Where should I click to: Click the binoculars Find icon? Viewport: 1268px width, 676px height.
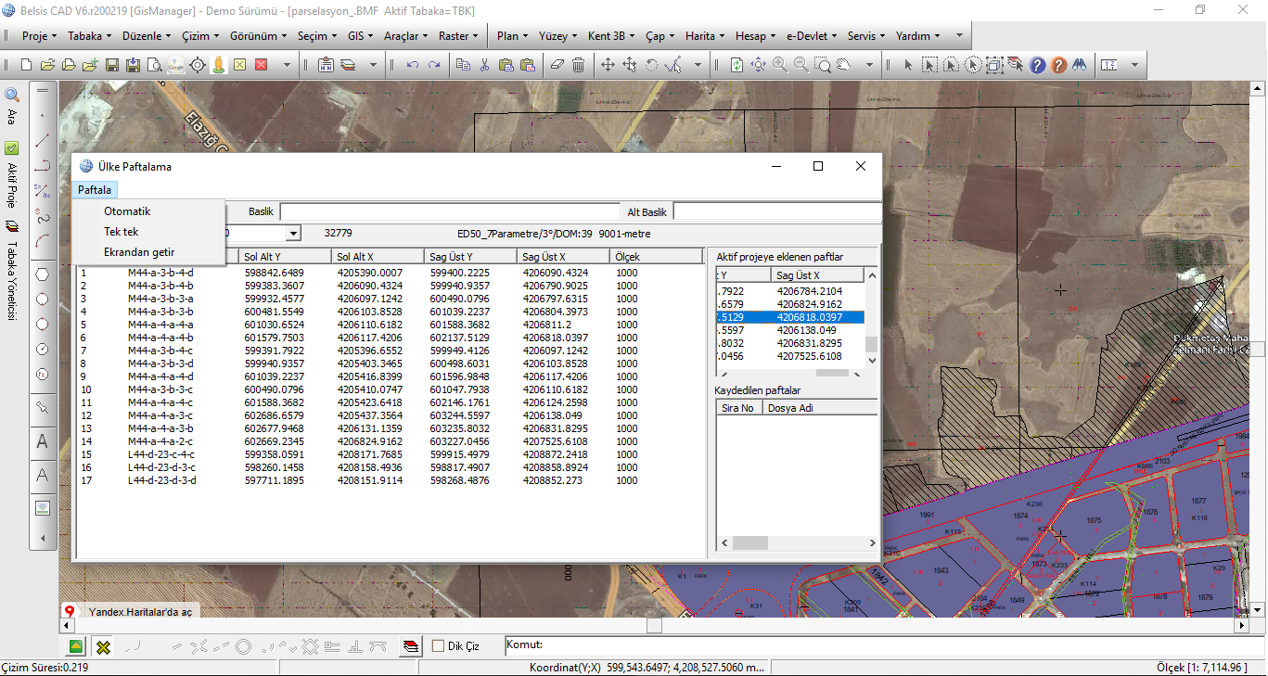pyautogui.click(x=1079, y=65)
